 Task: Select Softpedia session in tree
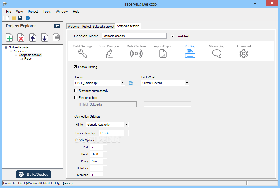(30, 55)
